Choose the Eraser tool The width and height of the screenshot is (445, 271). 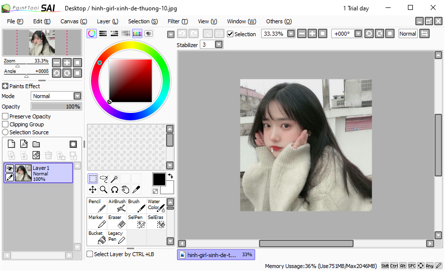tap(117, 222)
